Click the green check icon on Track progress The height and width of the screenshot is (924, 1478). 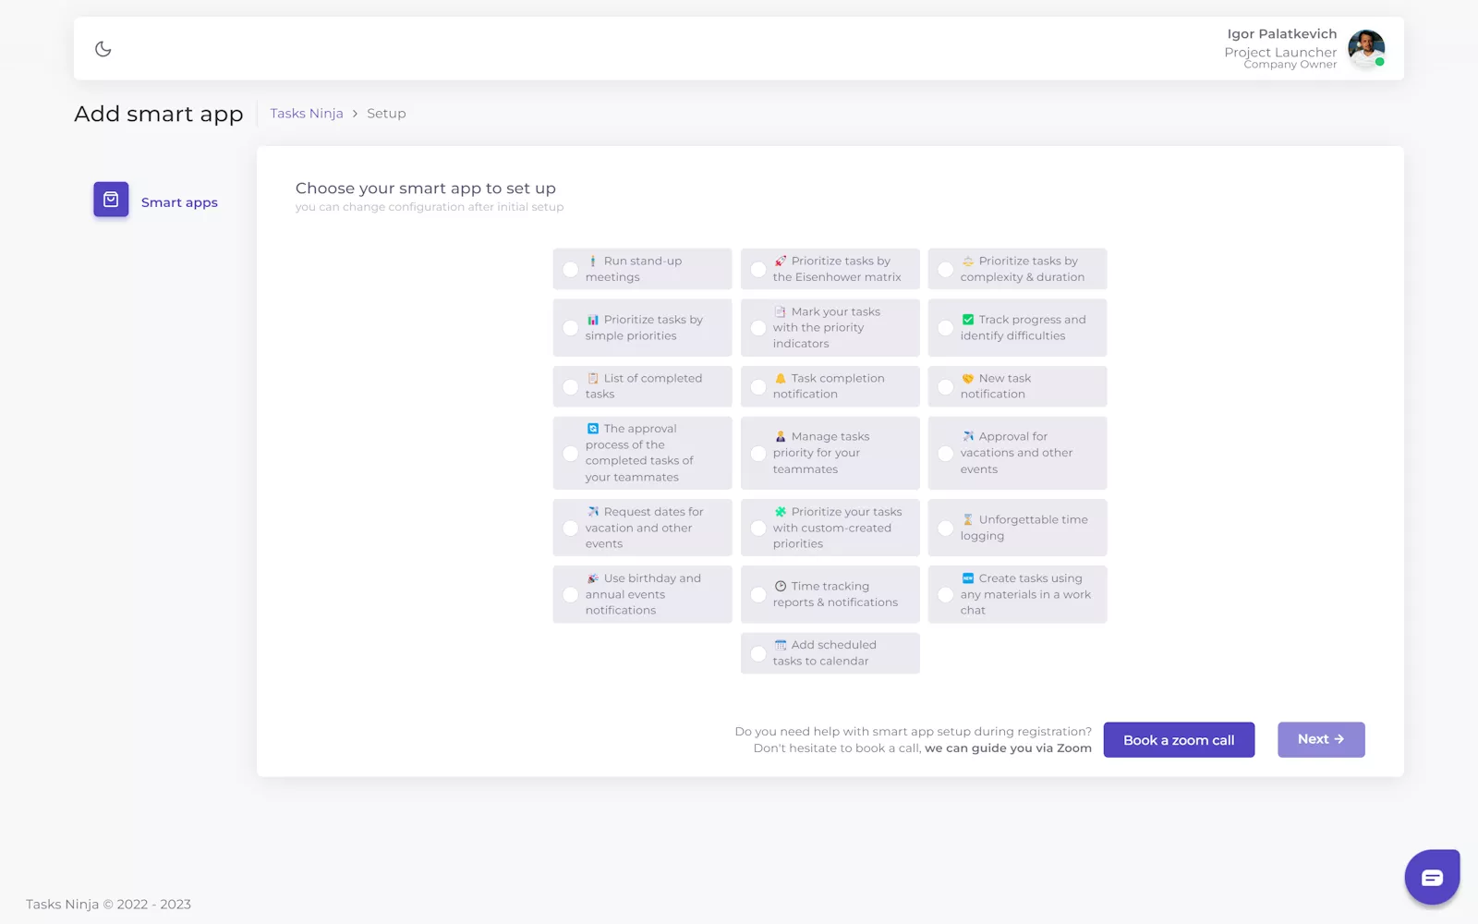968,320
